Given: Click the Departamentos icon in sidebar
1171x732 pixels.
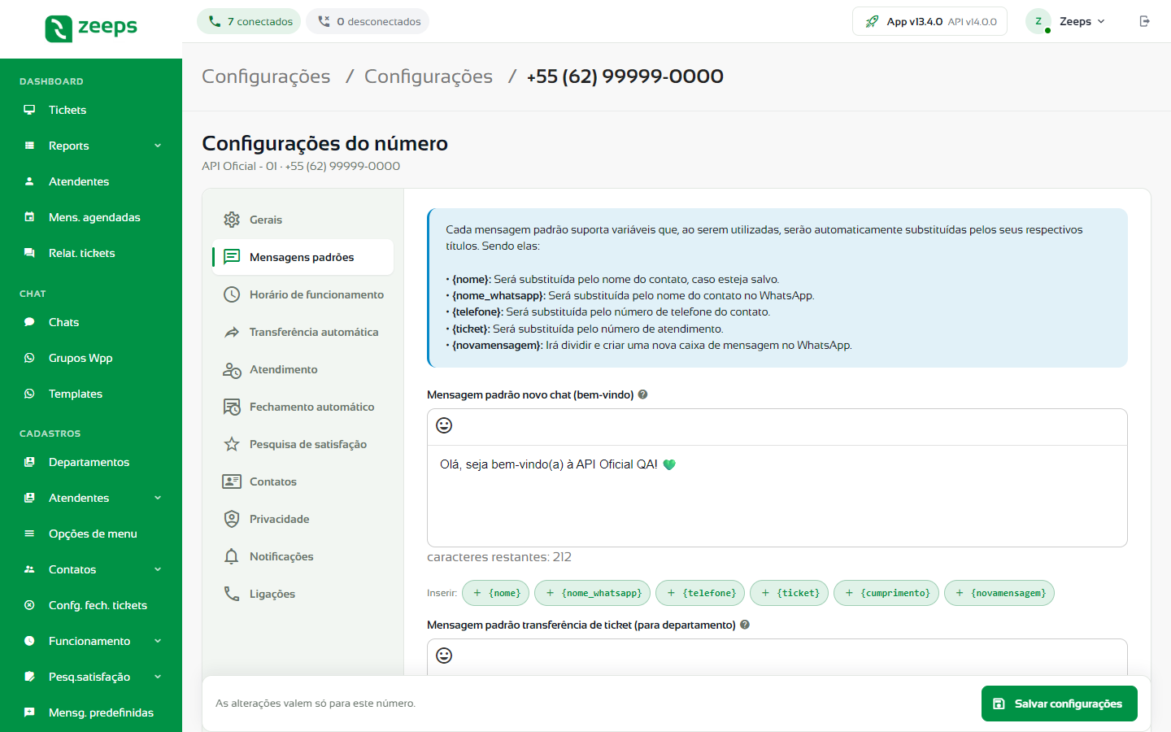Looking at the screenshot, I should [29, 462].
